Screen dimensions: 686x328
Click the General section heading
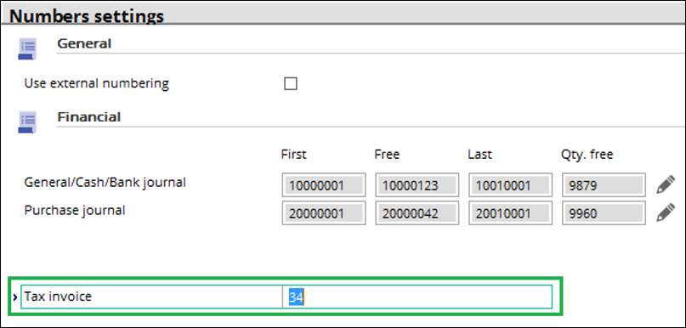84,43
